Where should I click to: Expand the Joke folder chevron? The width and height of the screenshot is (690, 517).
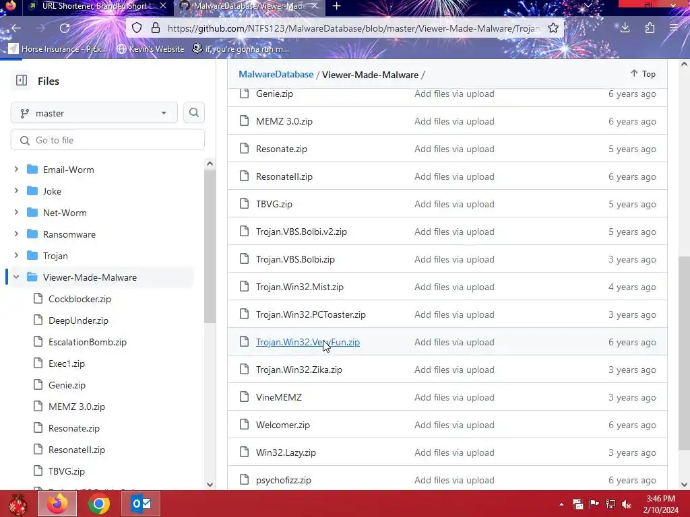coord(16,191)
